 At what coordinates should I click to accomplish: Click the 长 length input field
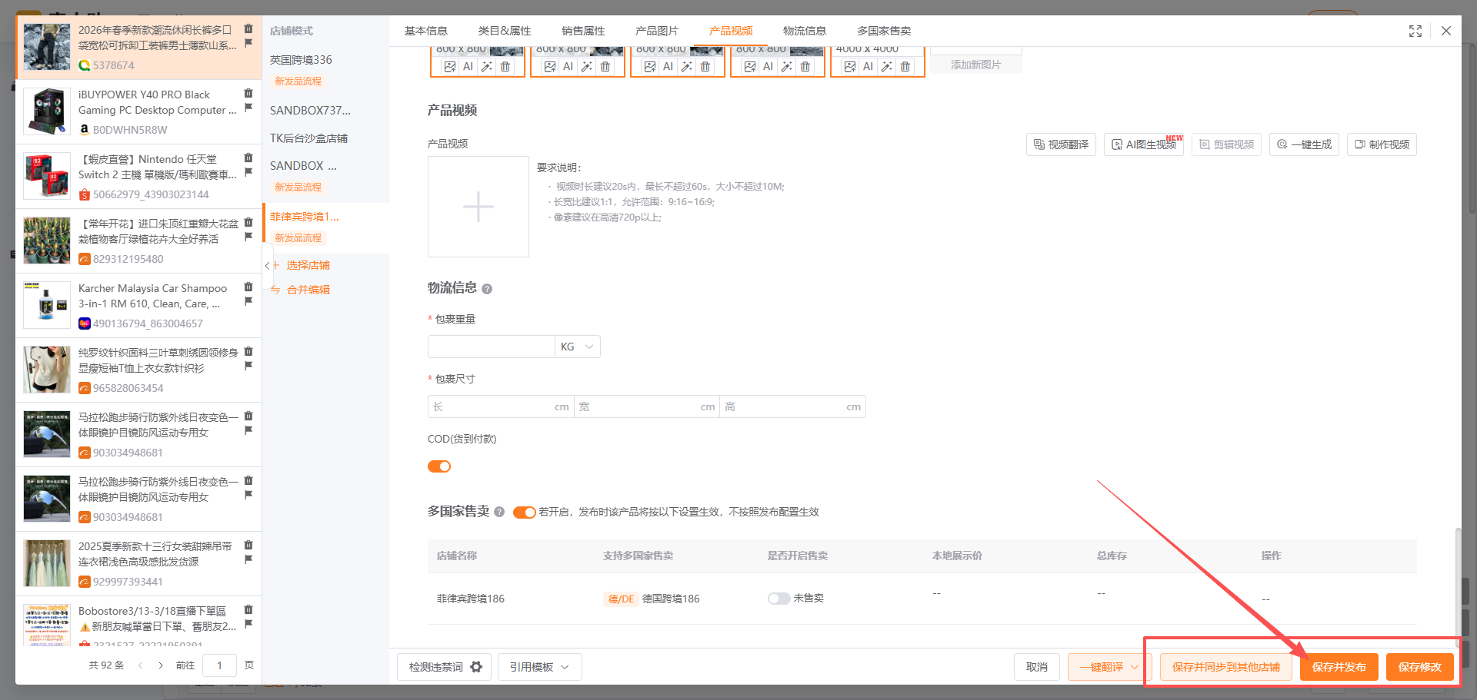click(x=500, y=406)
